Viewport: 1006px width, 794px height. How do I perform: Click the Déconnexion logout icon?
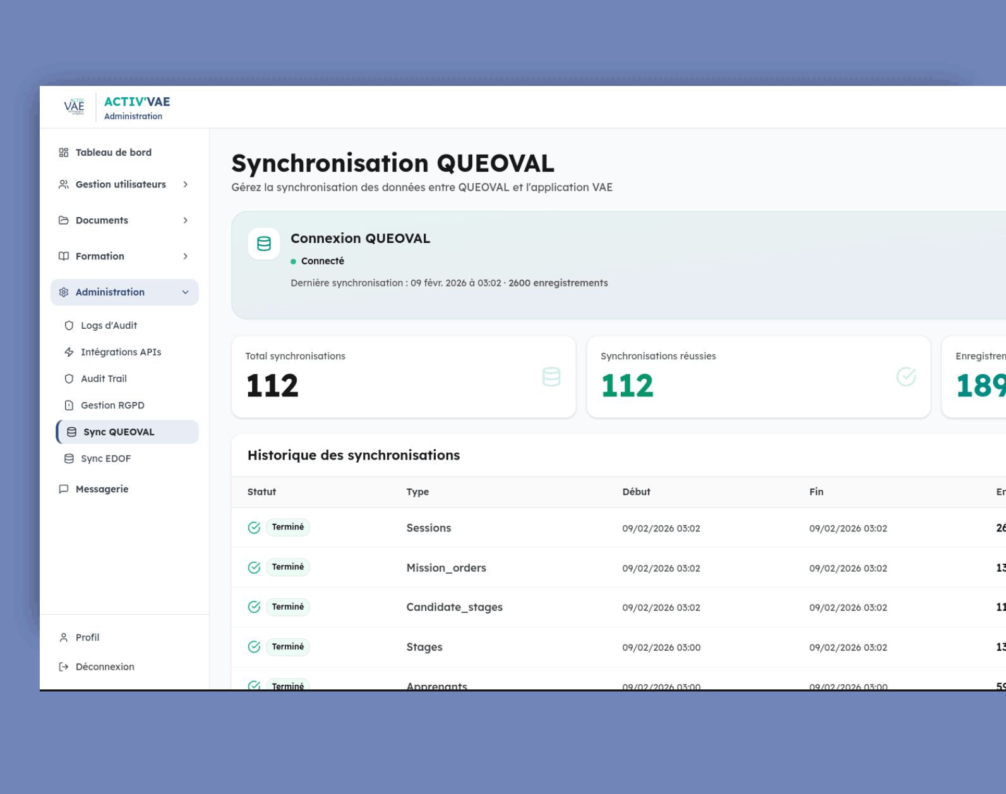pyautogui.click(x=64, y=667)
